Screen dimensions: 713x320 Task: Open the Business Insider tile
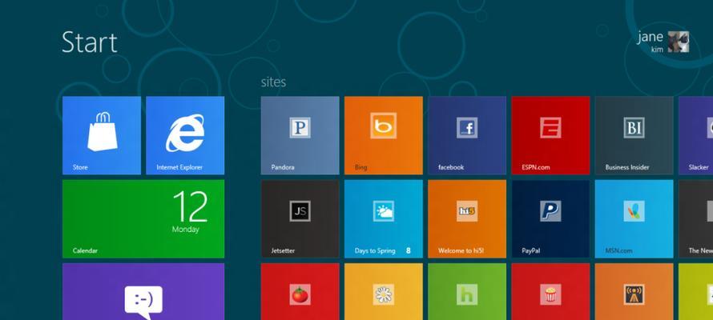(634, 135)
